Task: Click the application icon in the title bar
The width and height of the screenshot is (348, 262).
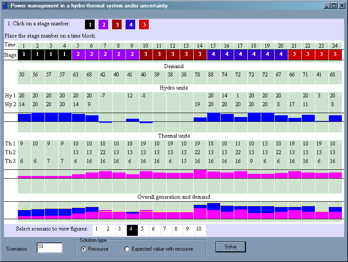Action: 5,6
